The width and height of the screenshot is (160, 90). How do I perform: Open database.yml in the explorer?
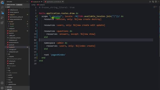point(13,40)
